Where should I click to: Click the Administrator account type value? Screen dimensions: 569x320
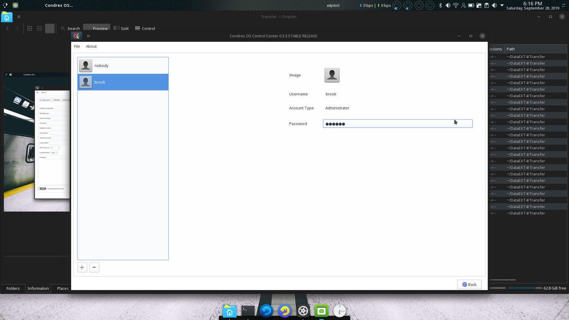(337, 108)
